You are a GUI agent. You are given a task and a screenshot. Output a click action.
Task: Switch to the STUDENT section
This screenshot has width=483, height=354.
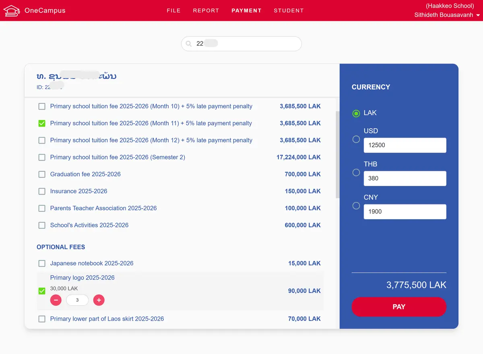click(x=289, y=10)
